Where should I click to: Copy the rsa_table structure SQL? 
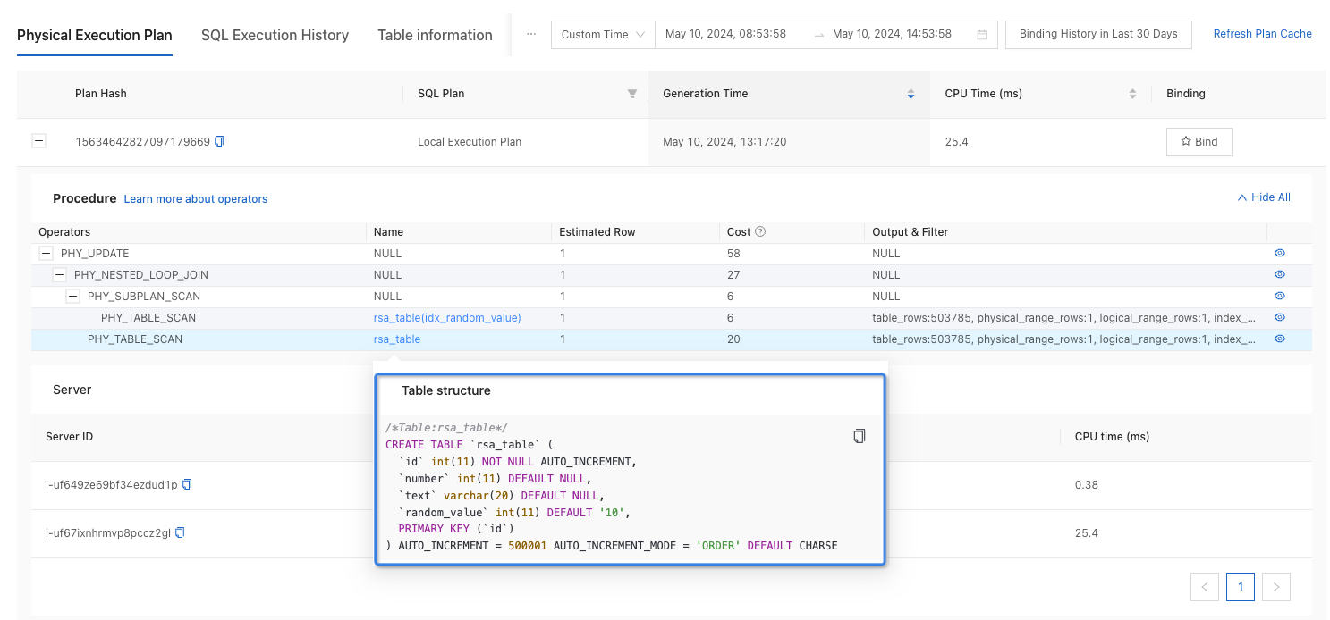[860, 436]
